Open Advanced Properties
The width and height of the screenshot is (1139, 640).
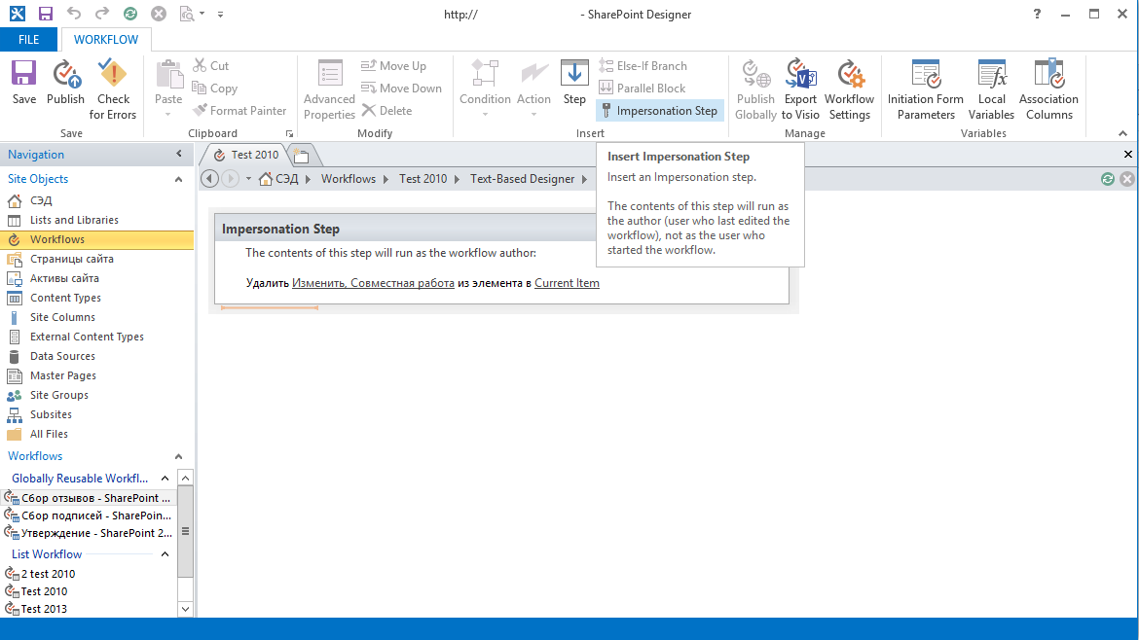pos(329,90)
